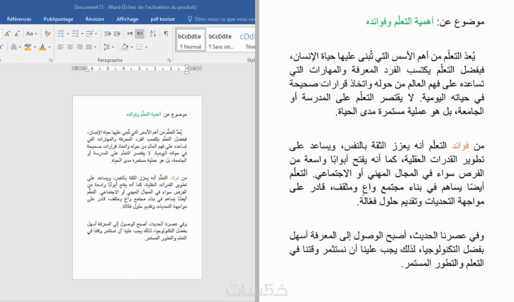Click the last paragraph in the Word page
This screenshot has height=302, width=514.
pyautogui.click(x=137, y=231)
